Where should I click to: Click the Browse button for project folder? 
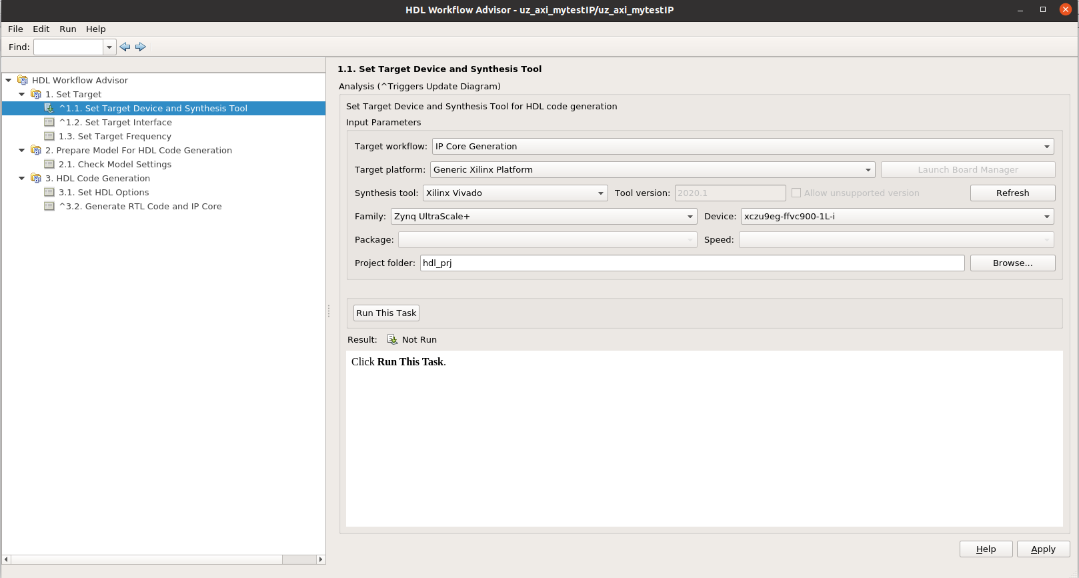tap(1012, 263)
